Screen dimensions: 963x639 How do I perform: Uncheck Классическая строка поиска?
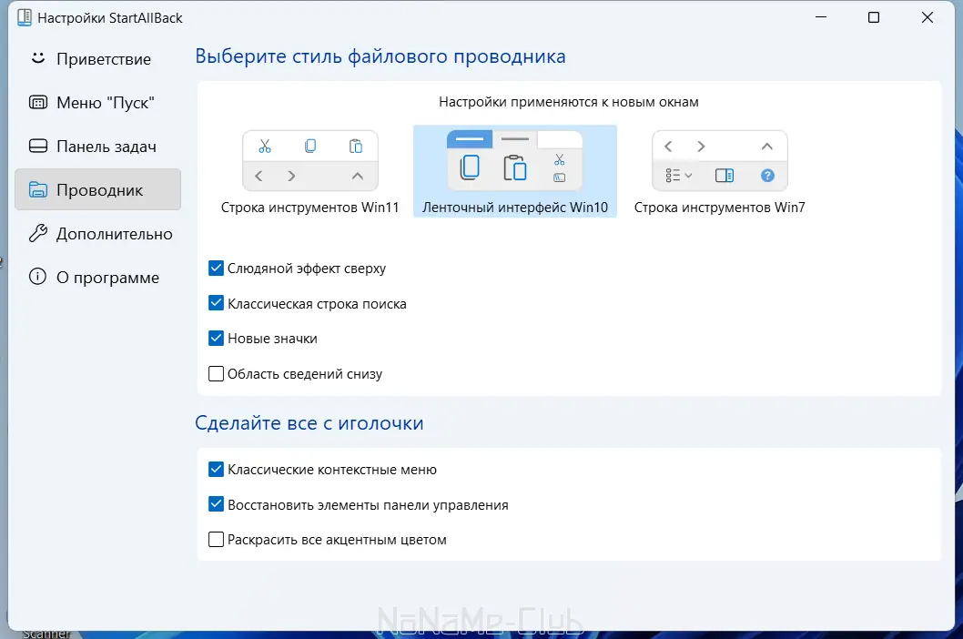pos(216,303)
